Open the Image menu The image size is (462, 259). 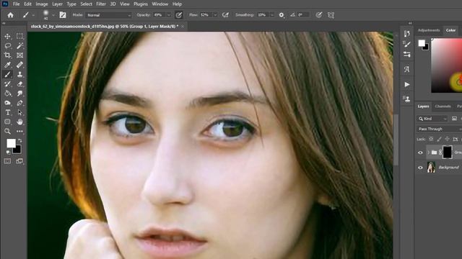coord(42,4)
